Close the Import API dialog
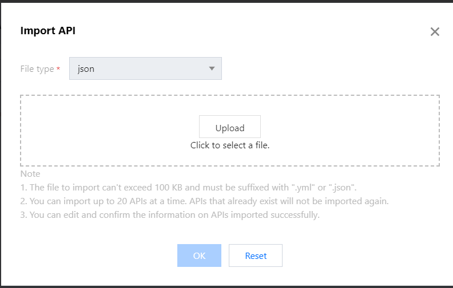 [x=435, y=32]
